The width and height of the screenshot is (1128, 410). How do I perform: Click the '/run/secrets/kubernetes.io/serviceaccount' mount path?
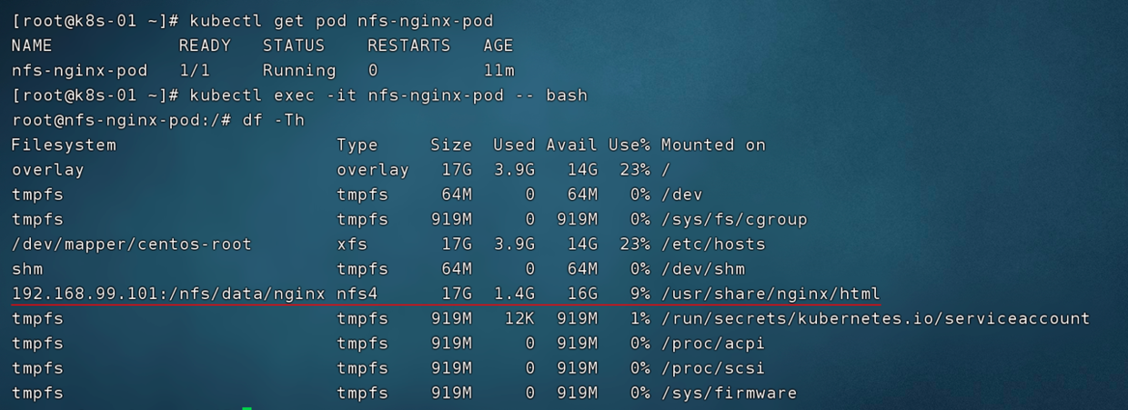click(x=875, y=318)
